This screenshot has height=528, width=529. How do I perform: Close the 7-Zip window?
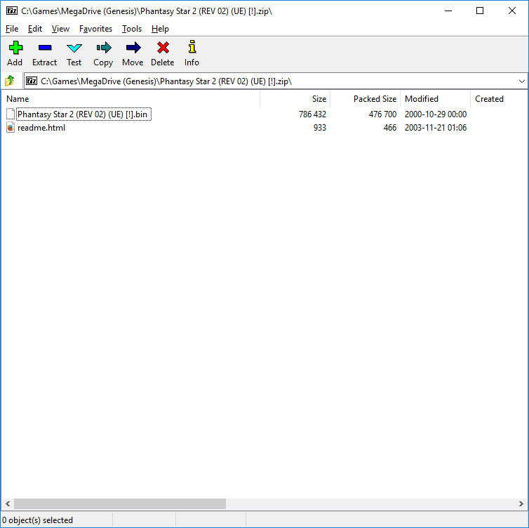511,11
